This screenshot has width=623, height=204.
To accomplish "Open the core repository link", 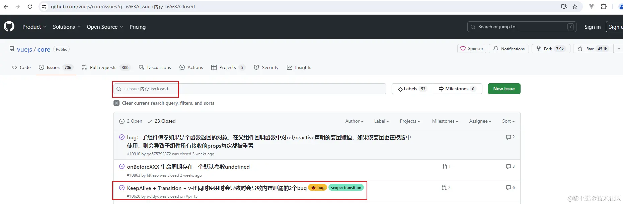I will [x=44, y=49].
